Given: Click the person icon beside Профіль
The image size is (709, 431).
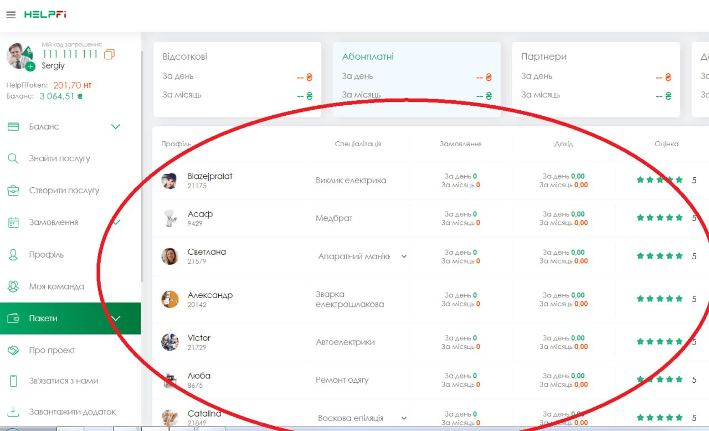Looking at the screenshot, I should tap(13, 255).
